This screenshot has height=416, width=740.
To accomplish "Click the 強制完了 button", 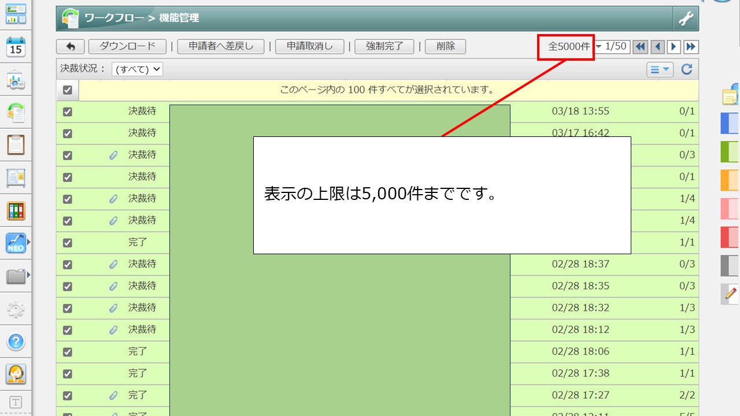I will click(x=384, y=47).
